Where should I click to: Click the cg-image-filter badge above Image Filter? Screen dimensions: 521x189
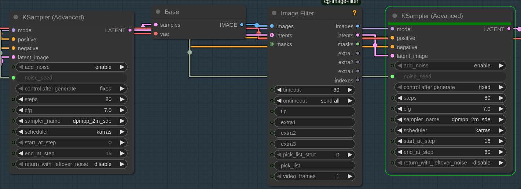(341, 2)
